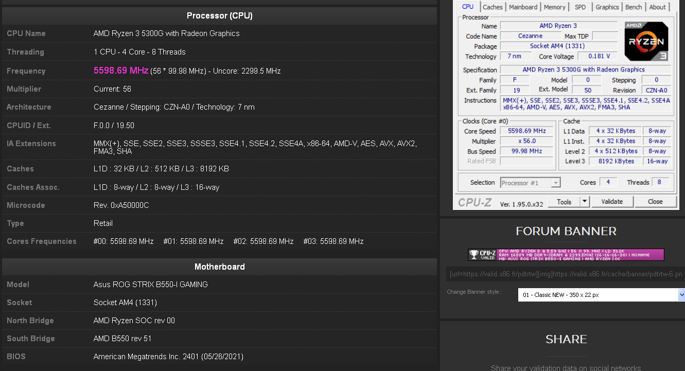Expand the Tools dropdown arrow
Screen dimensions: 685x371
[585, 202]
